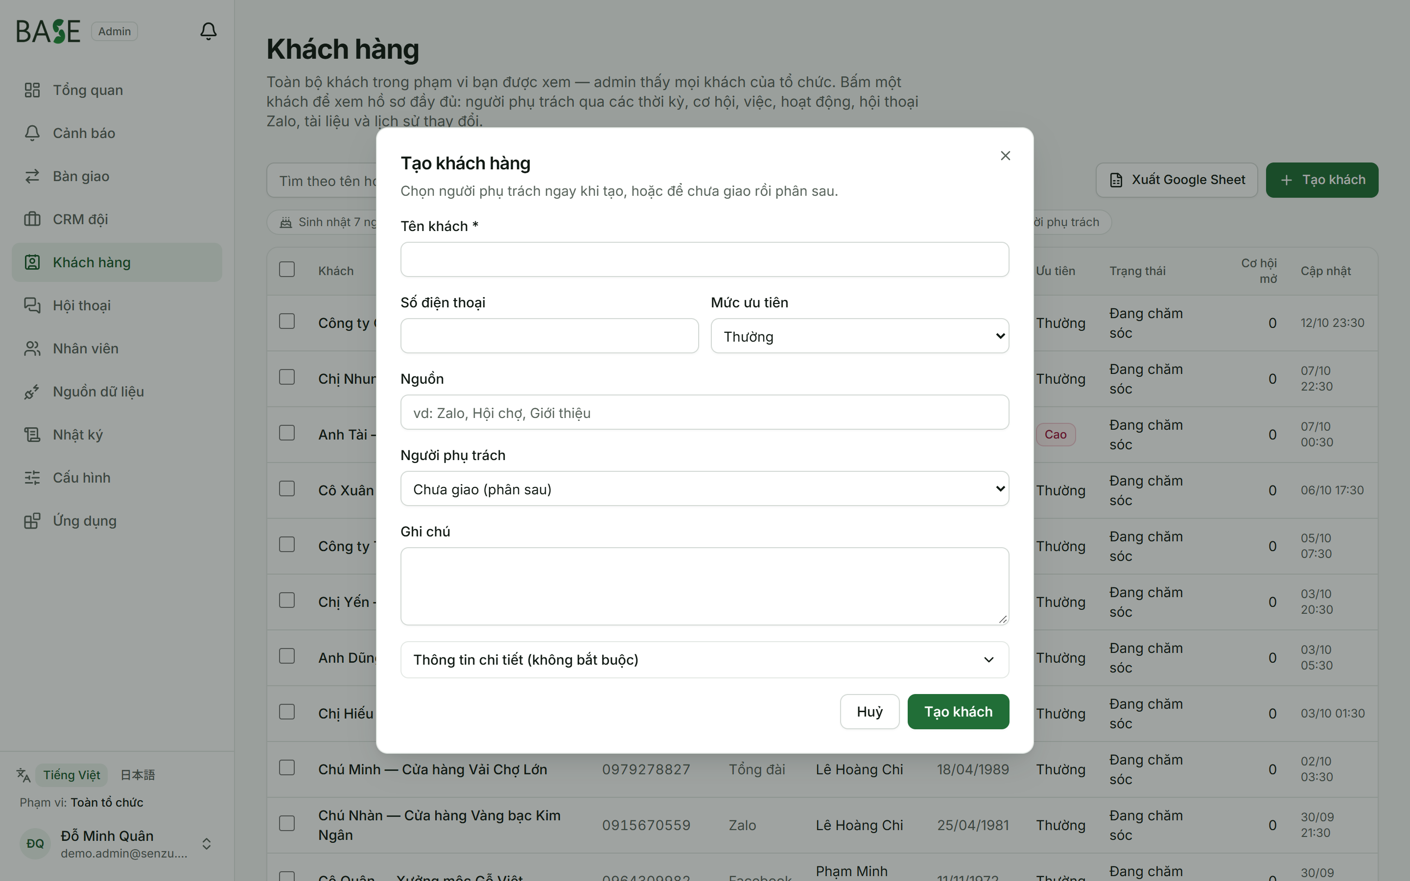Screen dimensions: 1410x881
Task: Focus the Ghi chú textarea
Action: pyautogui.click(x=705, y=586)
